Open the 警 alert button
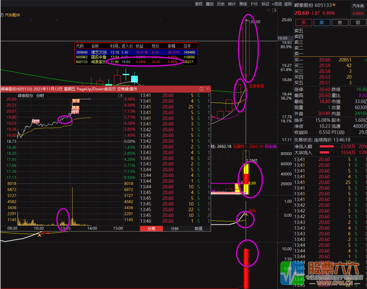The height and width of the screenshot is (289, 367). (357, 23)
